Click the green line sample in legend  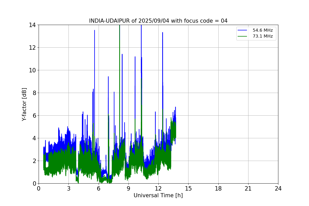coord(243,36)
